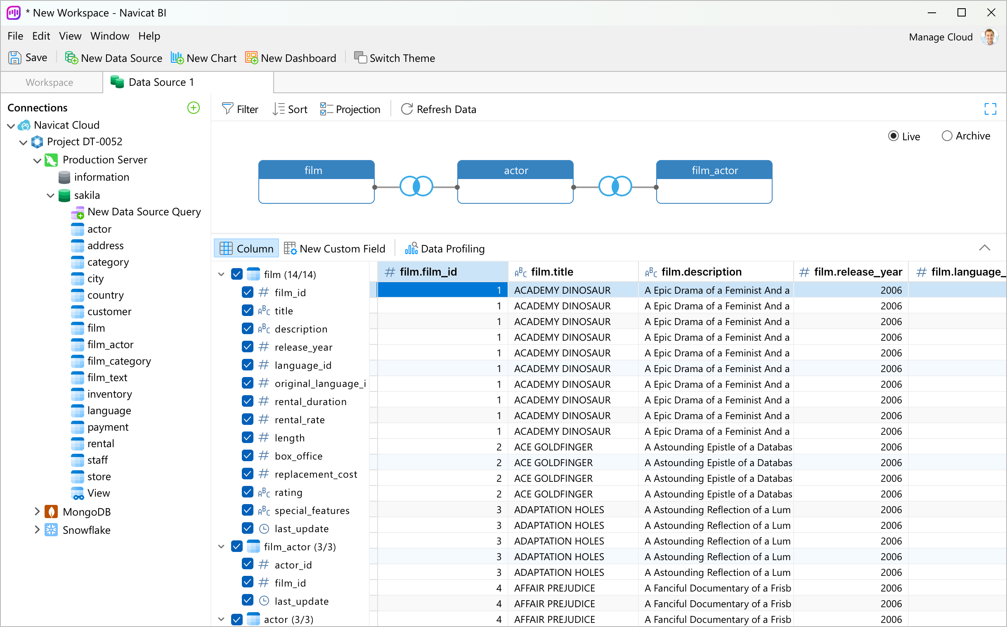Expand the MongoDB connection node
The image size is (1007, 627).
tap(37, 512)
